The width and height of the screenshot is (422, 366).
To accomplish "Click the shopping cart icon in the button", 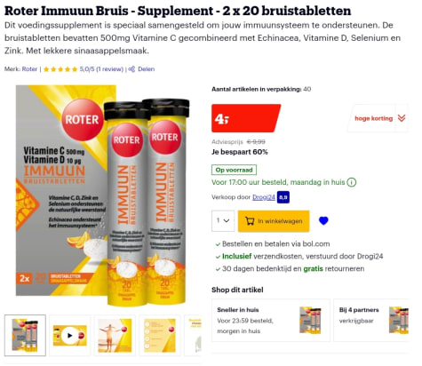I will [250, 221].
